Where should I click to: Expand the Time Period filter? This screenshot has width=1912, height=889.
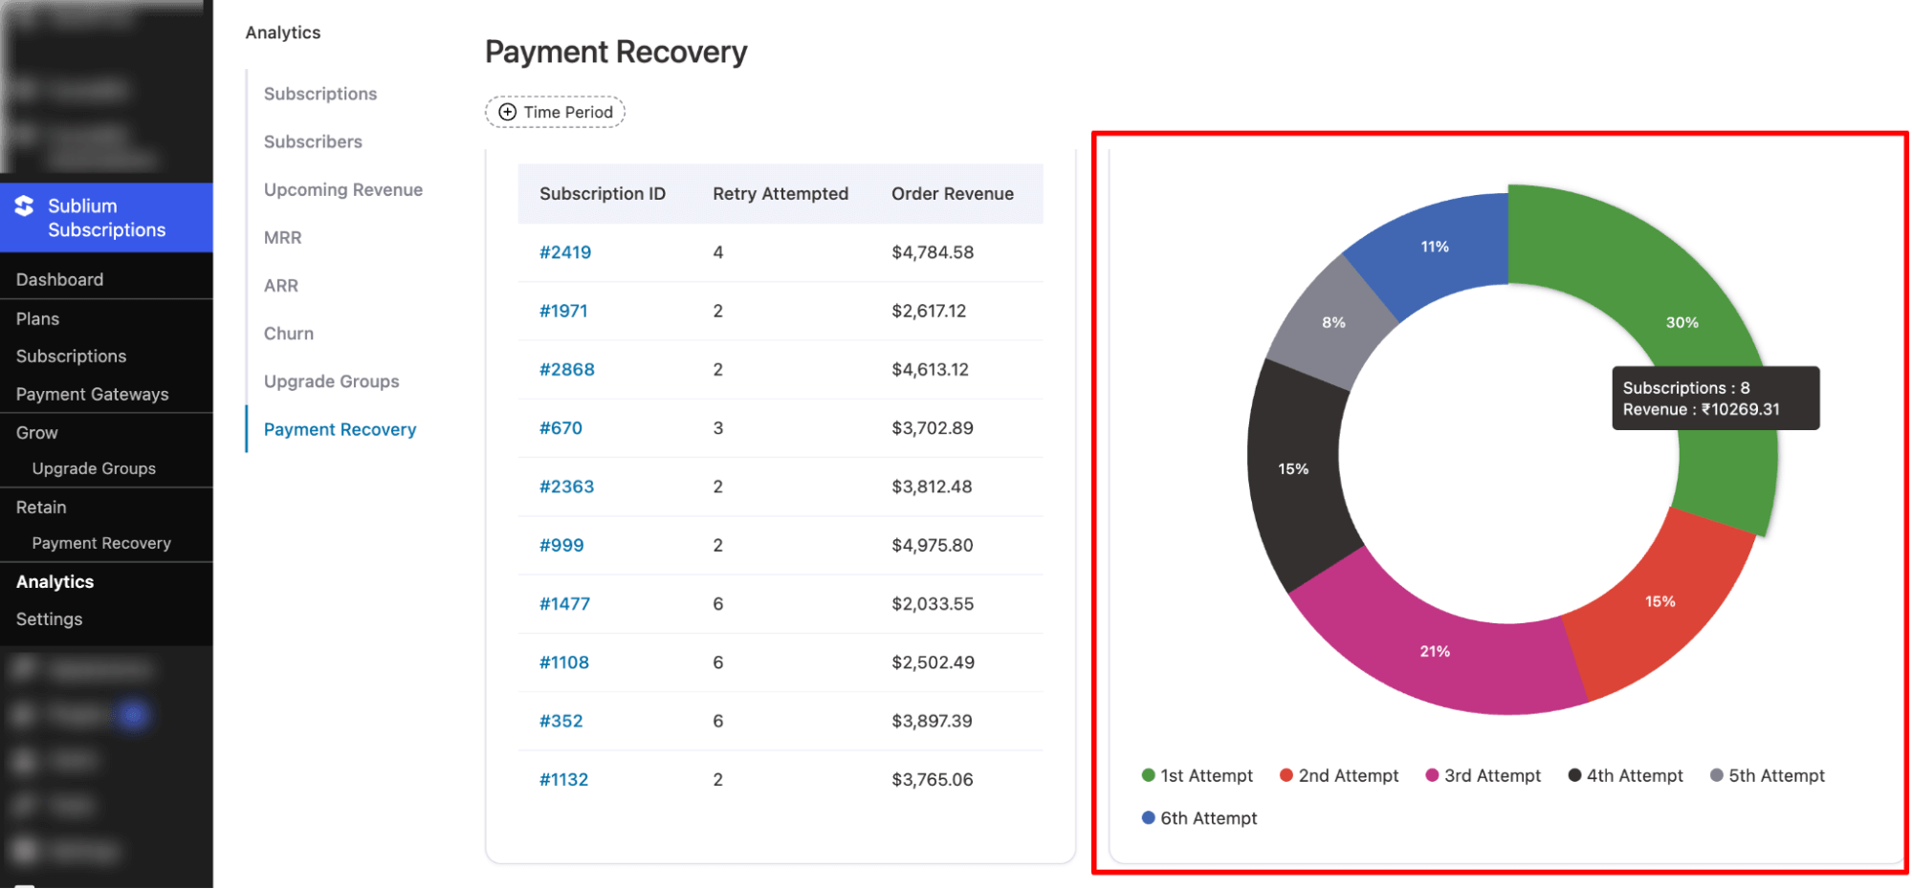pos(555,112)
